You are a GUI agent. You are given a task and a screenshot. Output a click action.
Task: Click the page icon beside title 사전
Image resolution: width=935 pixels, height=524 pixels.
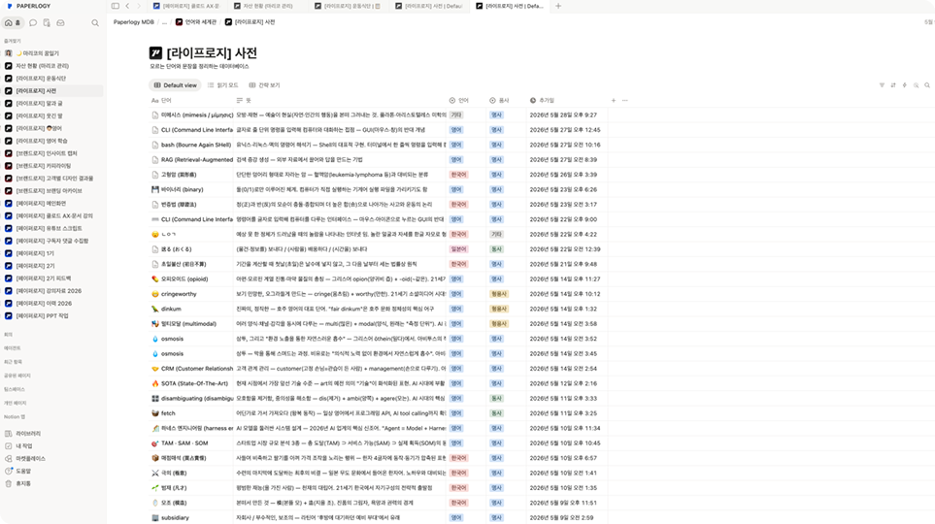click(x=155, y=53)
